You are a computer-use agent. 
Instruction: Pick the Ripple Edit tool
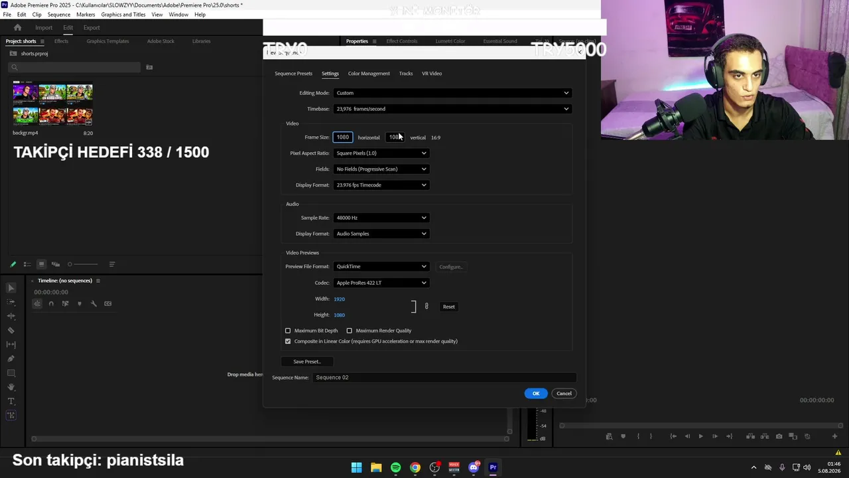[11, 316]
